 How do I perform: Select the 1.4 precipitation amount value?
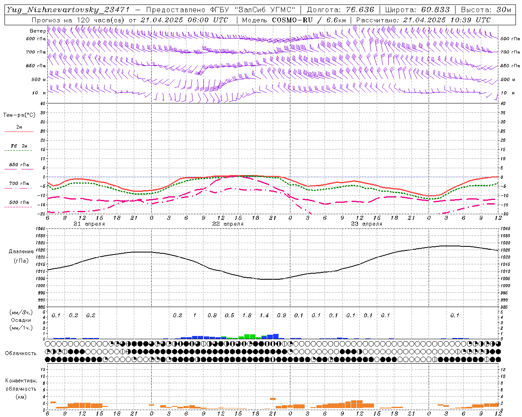click(x=264, y=315)
